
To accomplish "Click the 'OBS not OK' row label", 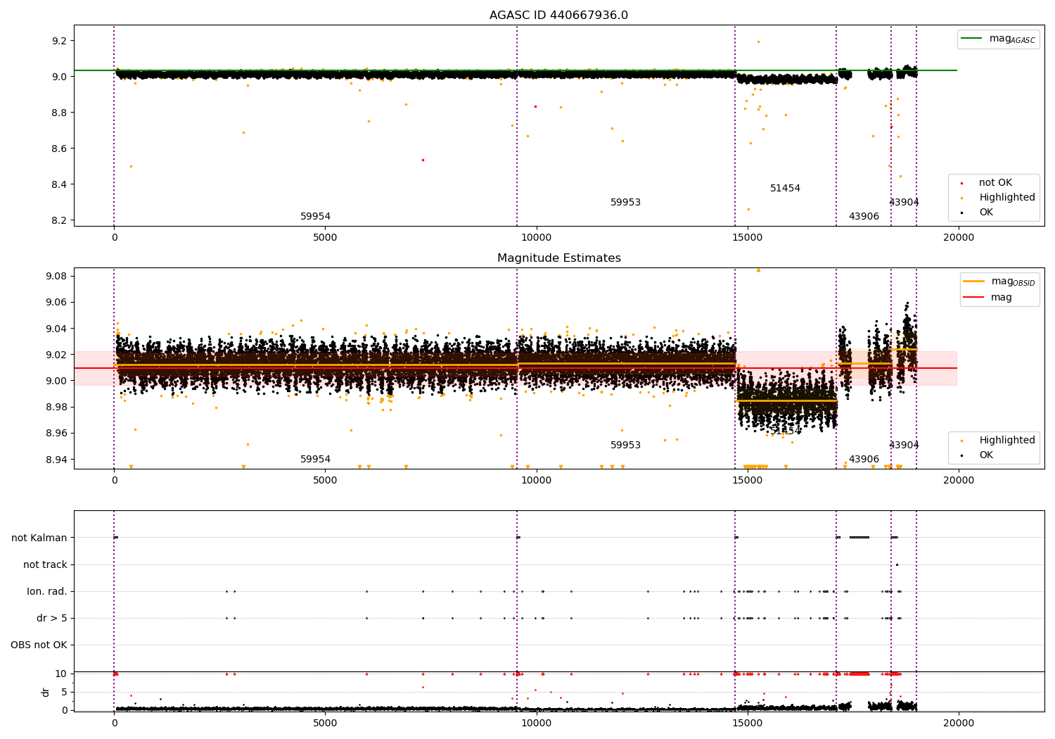I will tap(39, 645).
